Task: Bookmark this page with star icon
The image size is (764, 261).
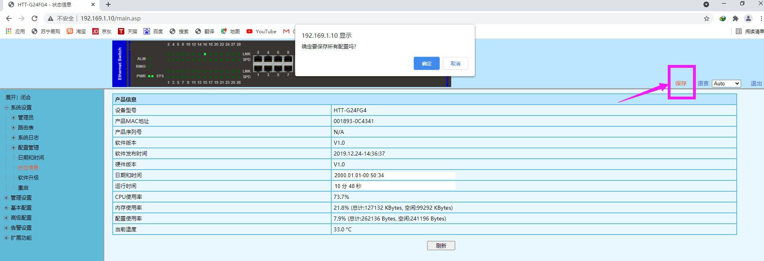Action: 706,18
